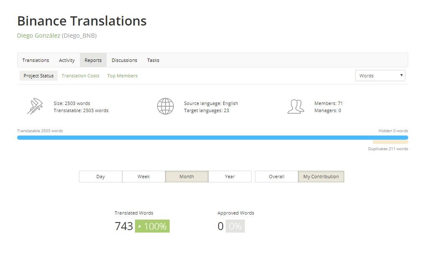The image size is (430, 256).
Task: Open the Discussions tab
Action: point(124,60)
